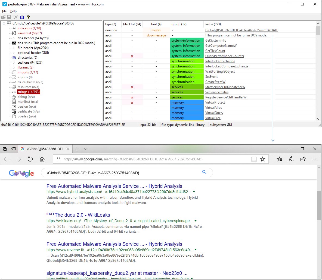Viewport: 322px width, 280px height.
Task: Click the add notes pen icon
Action: pos(291,159)
